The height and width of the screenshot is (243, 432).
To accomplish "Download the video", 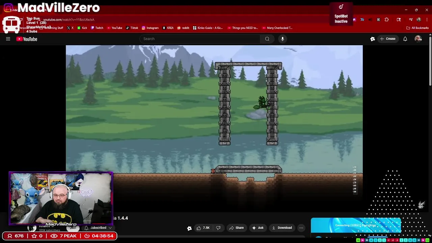I will click(282, 228).
